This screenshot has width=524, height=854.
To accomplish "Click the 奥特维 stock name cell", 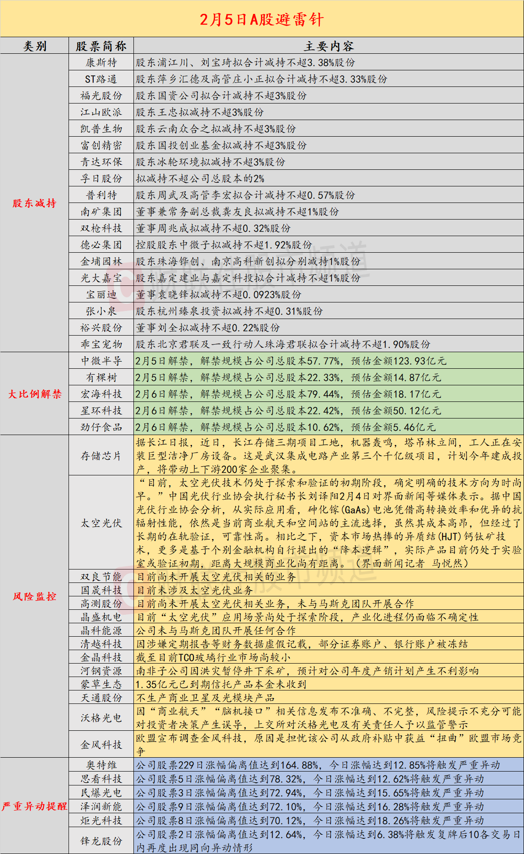I will [x=101, y=765].
